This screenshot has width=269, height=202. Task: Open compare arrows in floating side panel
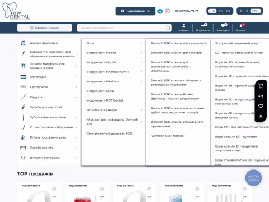261,96
